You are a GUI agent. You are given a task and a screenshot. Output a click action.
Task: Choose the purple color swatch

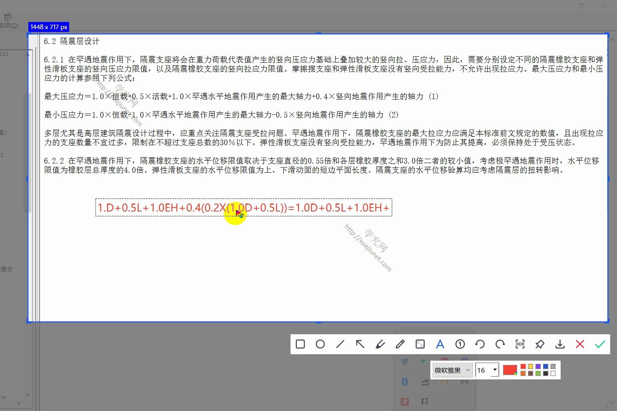pyautogui.click(x=538, y=367)
